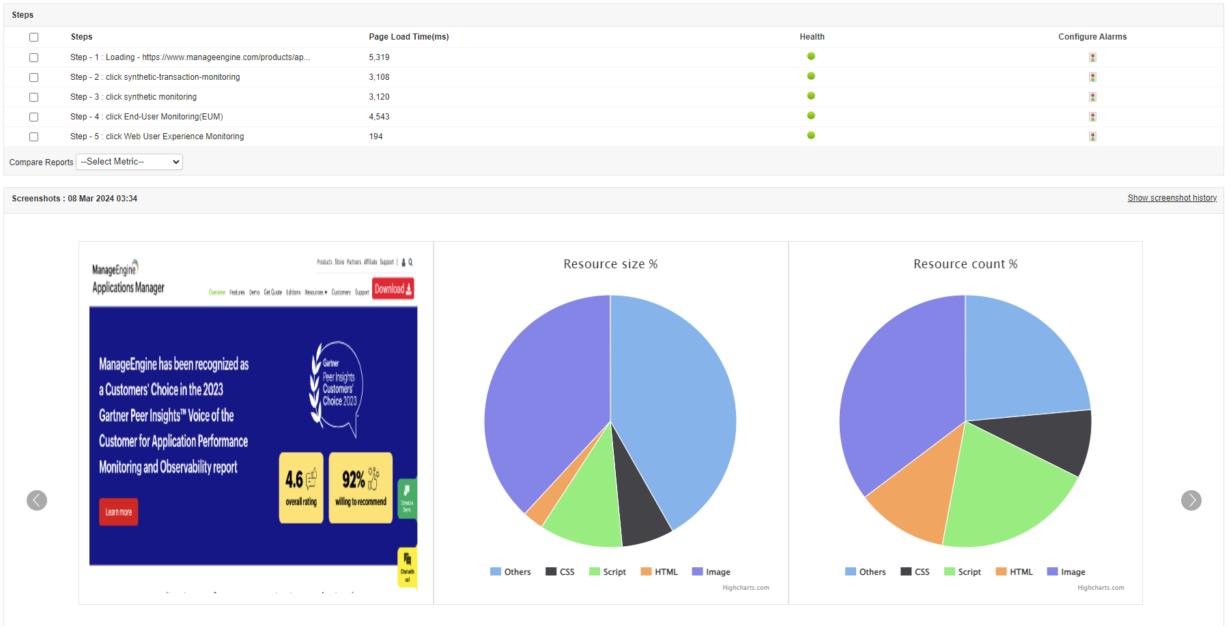1231x626 pixels.
Task: Click the purple Image color swatch in legend
Action: click(x=698, y=571)
